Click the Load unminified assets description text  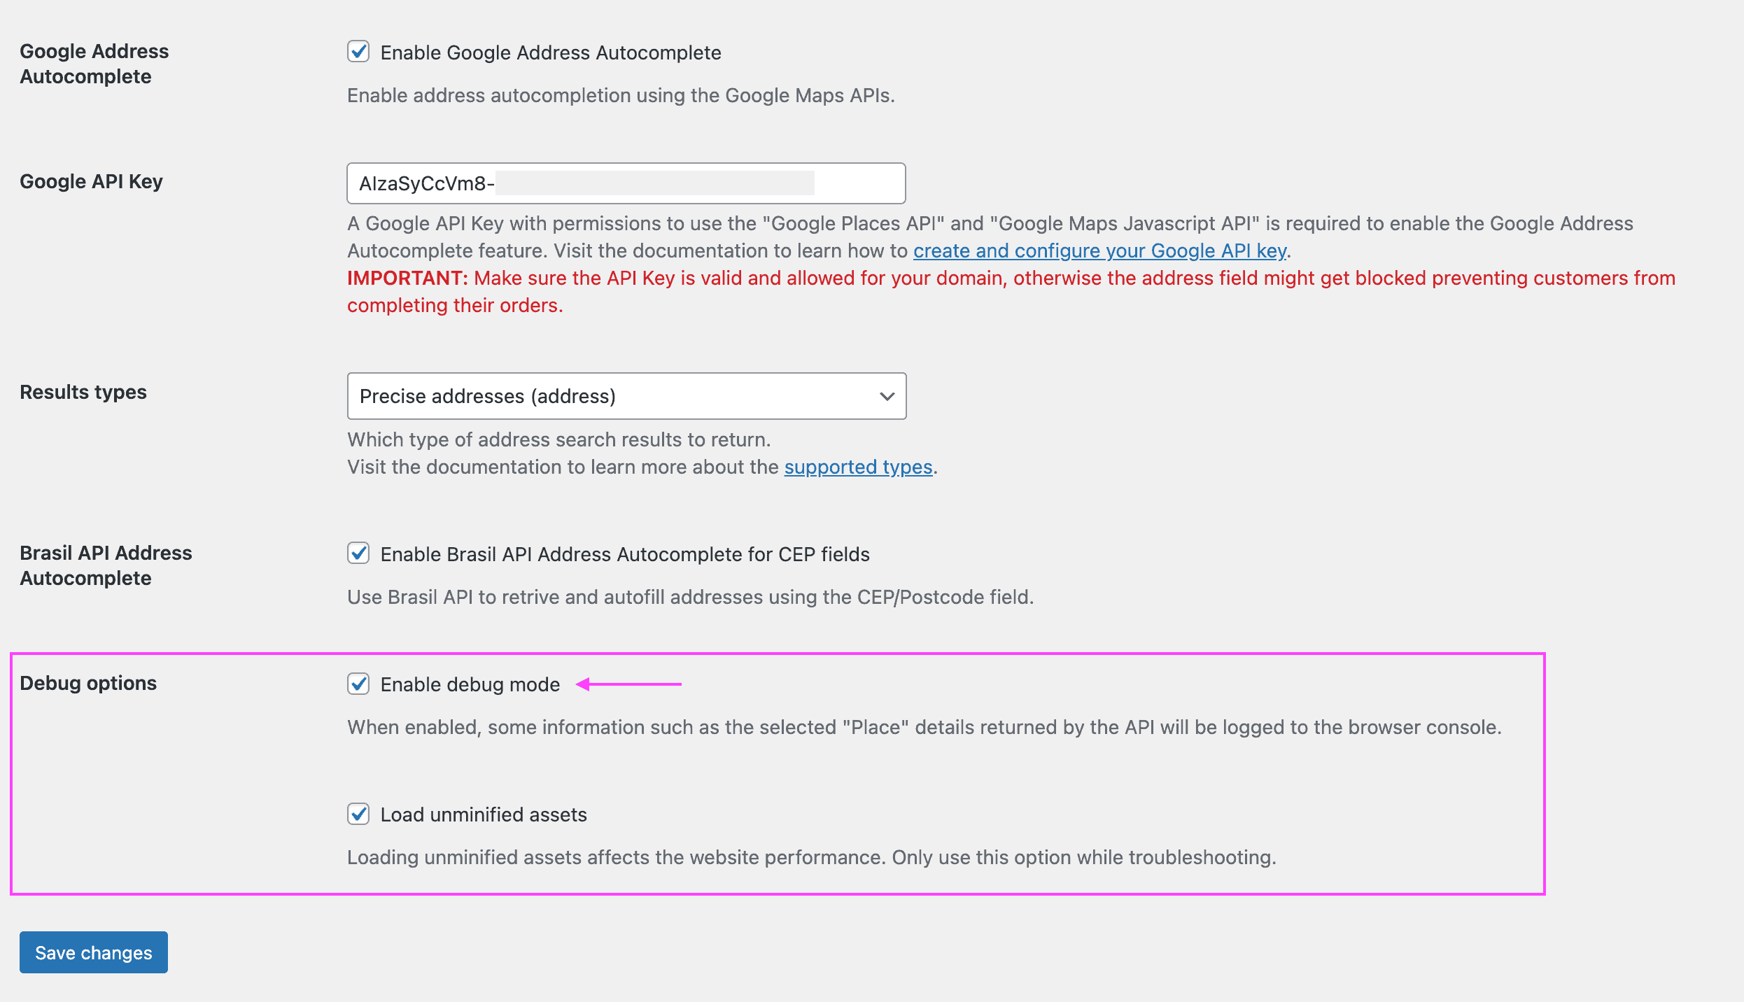[812, 856]
